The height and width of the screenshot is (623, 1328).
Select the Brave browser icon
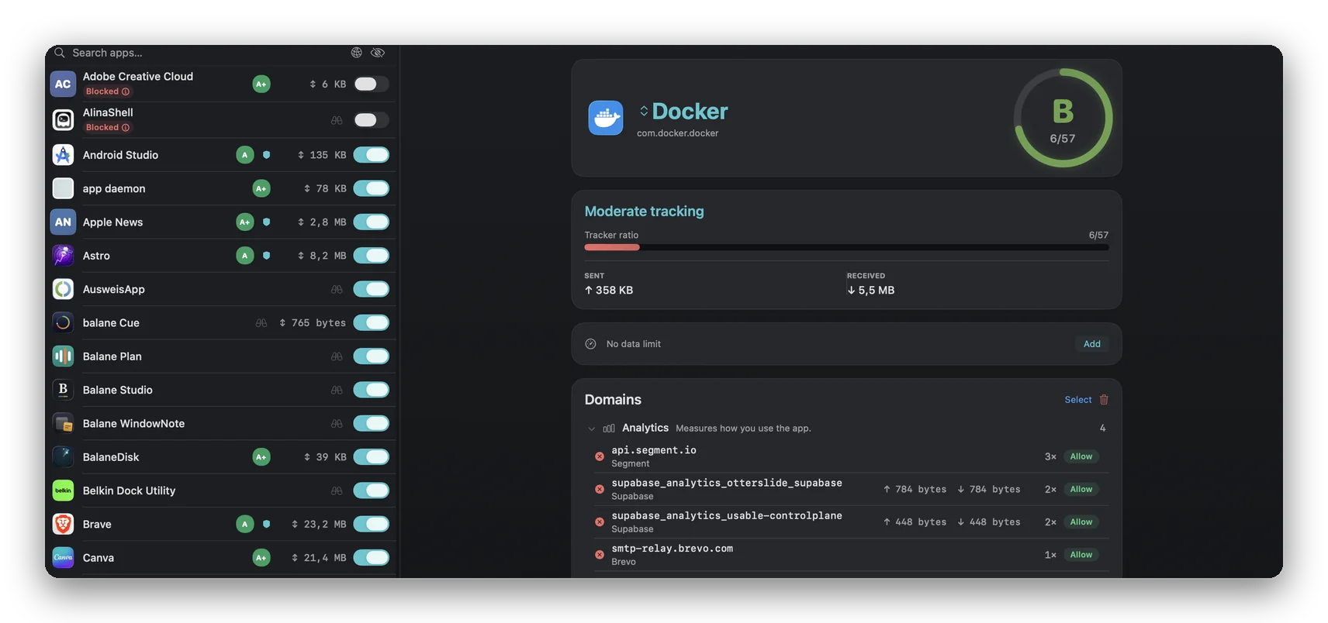pyautogui.click(x=63, y=524)
